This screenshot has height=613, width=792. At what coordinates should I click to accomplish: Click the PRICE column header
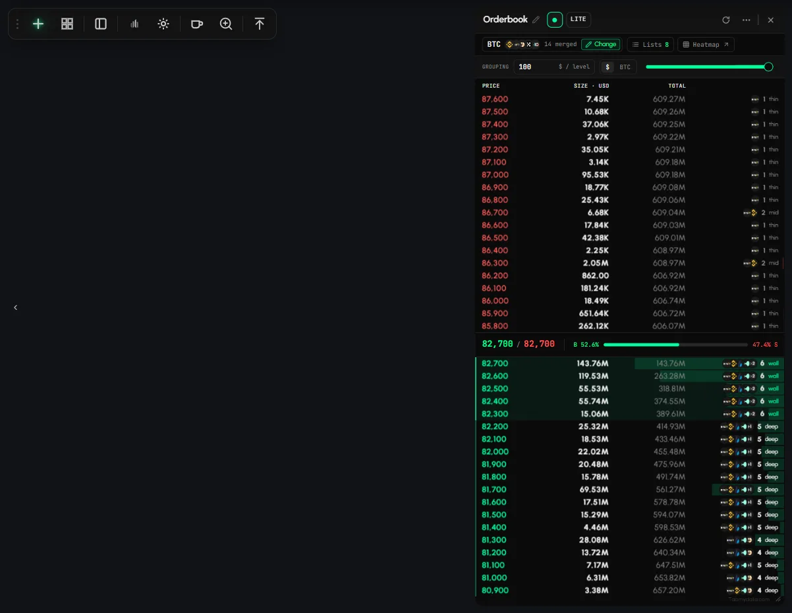coord(491,86)
